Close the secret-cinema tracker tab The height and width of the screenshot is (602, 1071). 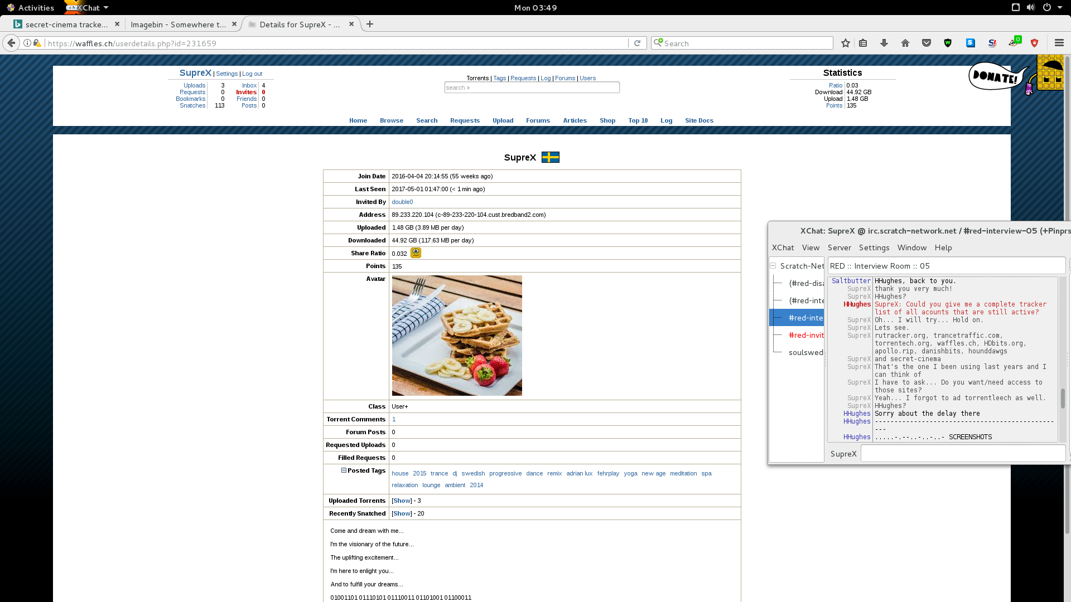pyautogui.click(x=117, y=24)
